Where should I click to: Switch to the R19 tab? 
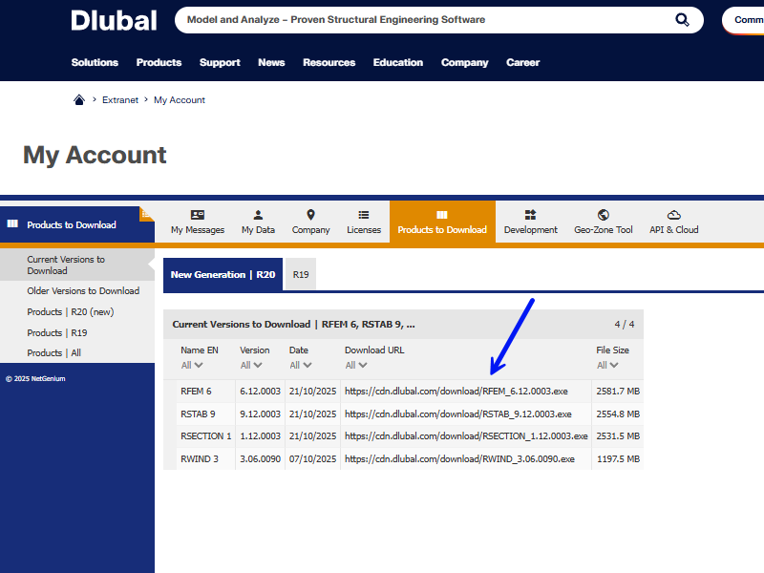pos(300,274)
